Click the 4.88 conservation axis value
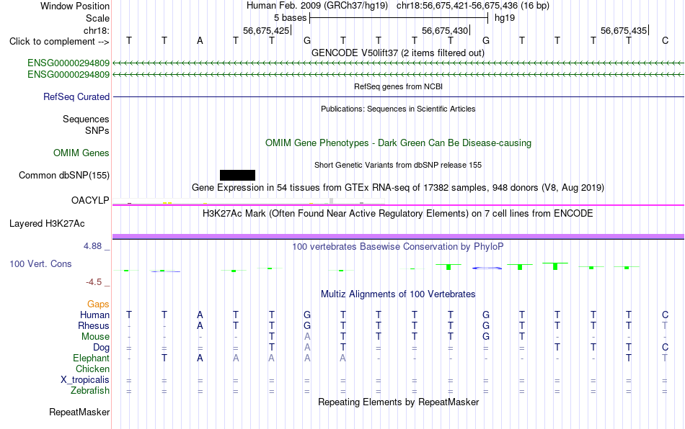This screenshot has height=429, width=685. click(x=92, y=246)
